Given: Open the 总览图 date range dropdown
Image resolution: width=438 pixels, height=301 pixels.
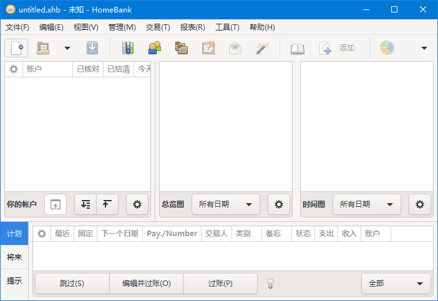Looking at the screenshot, I should pos(225,204).
